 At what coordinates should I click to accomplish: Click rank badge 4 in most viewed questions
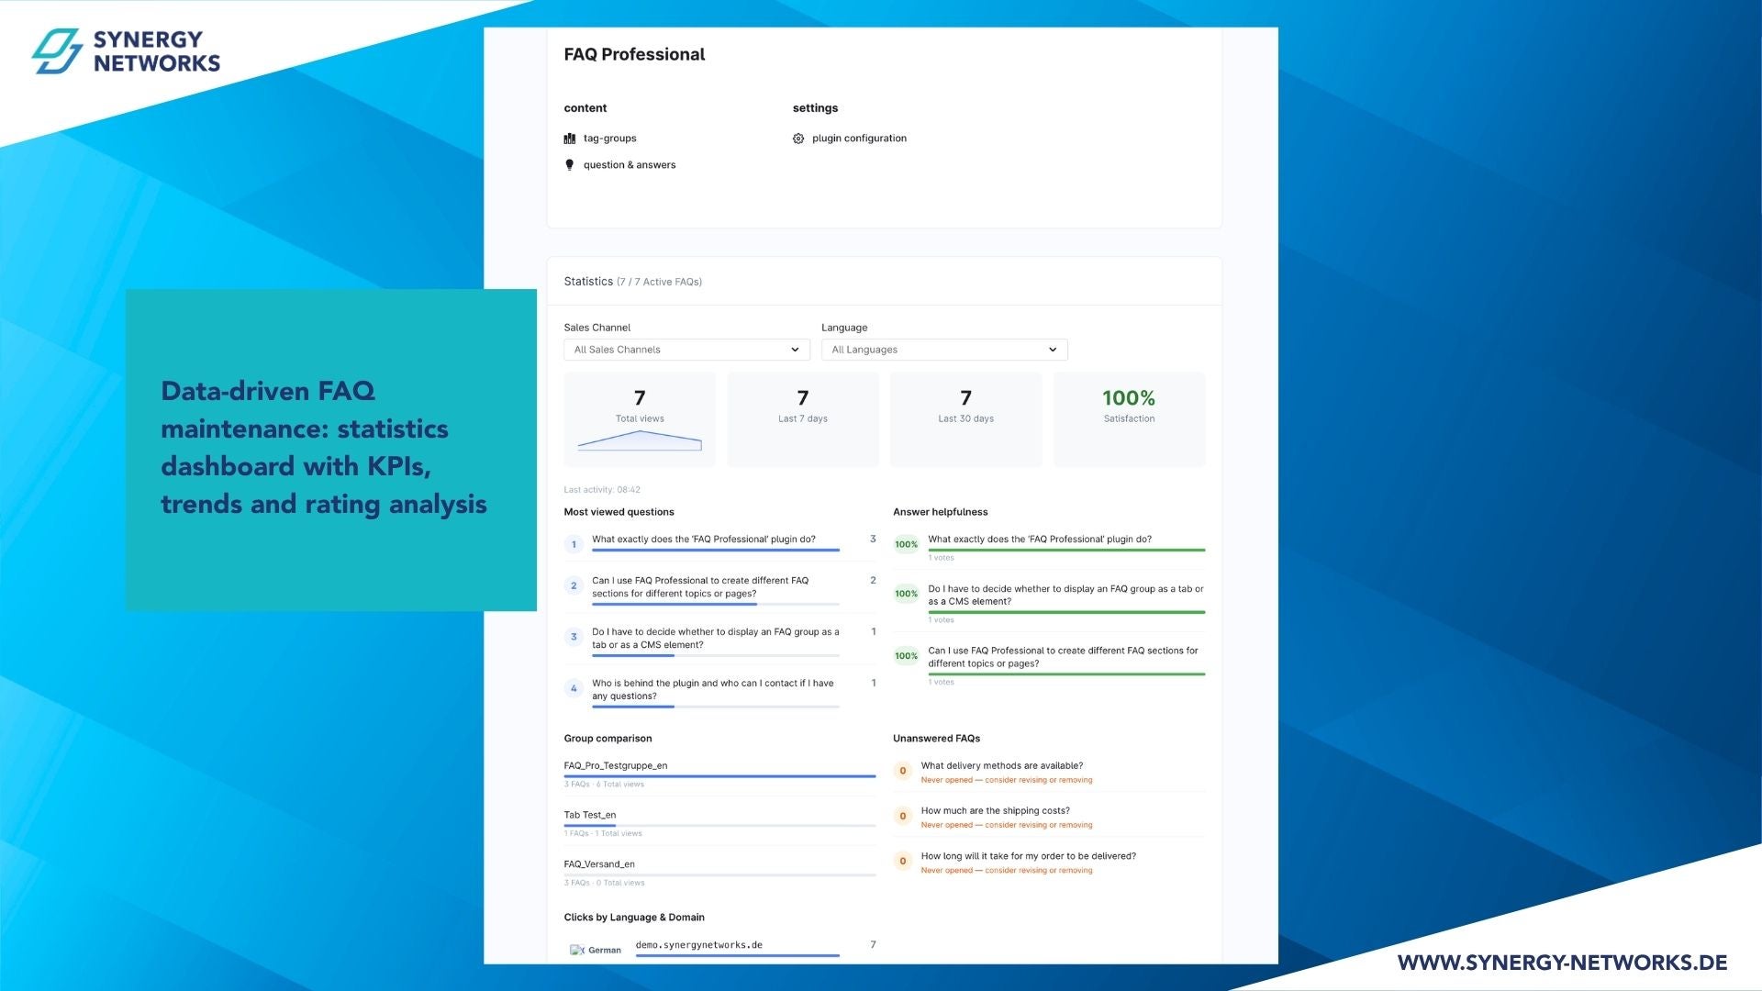[x=574, y=688]
